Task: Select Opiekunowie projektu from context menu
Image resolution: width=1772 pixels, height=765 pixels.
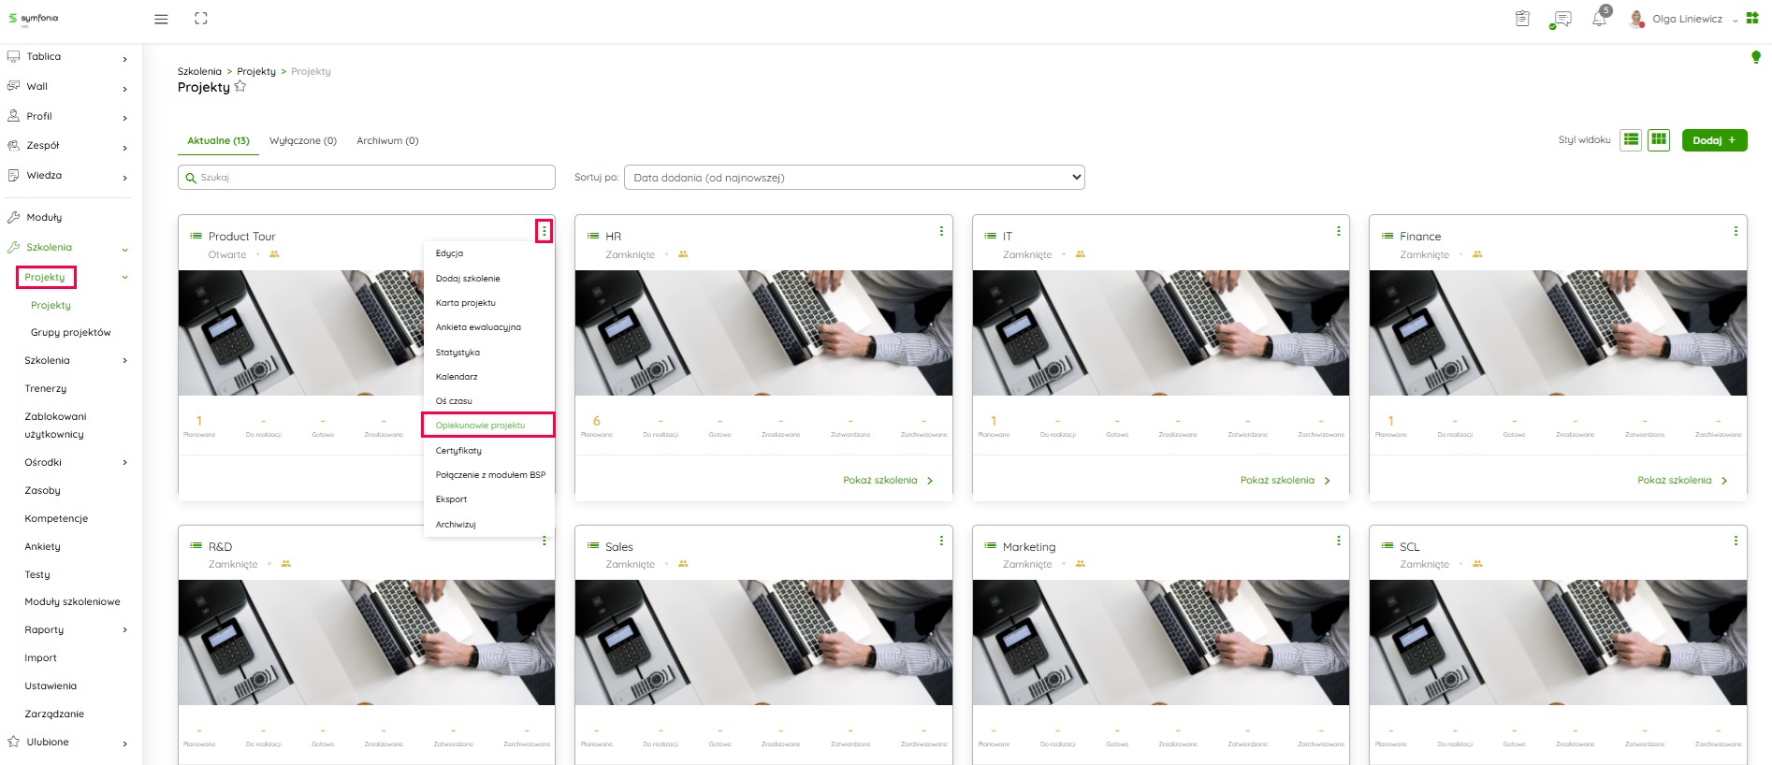Action: (481, 426)
